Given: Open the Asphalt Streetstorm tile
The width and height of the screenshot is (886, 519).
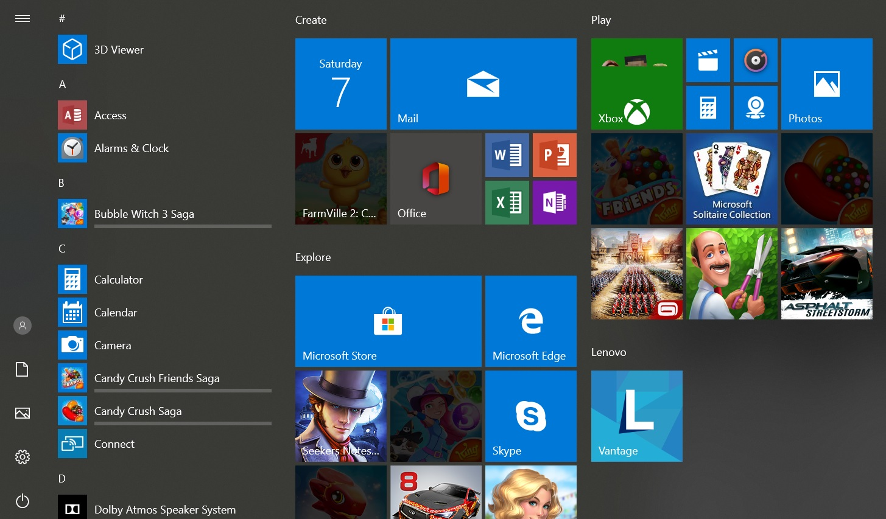Looking at the screenshot, I should pos(827,274).
